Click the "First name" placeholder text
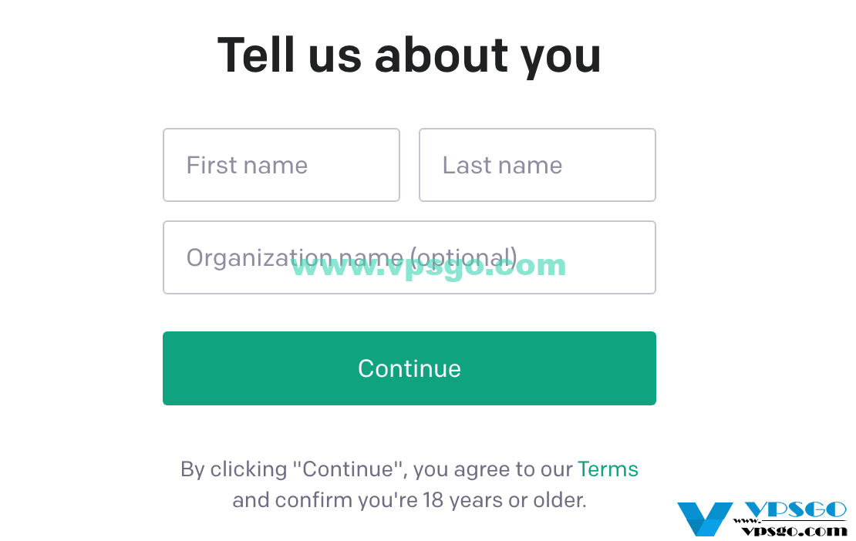 248,165
